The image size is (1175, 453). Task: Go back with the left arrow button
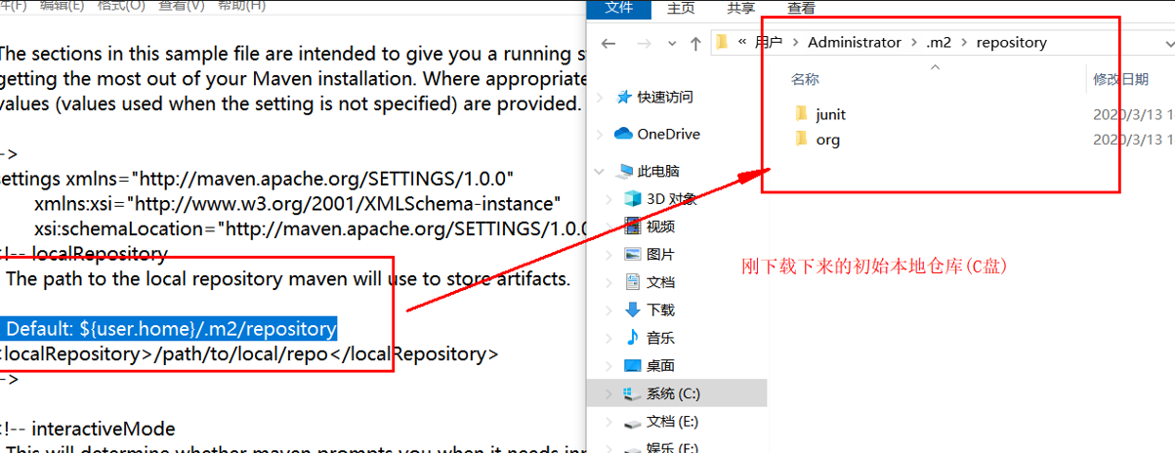point(608,43)
